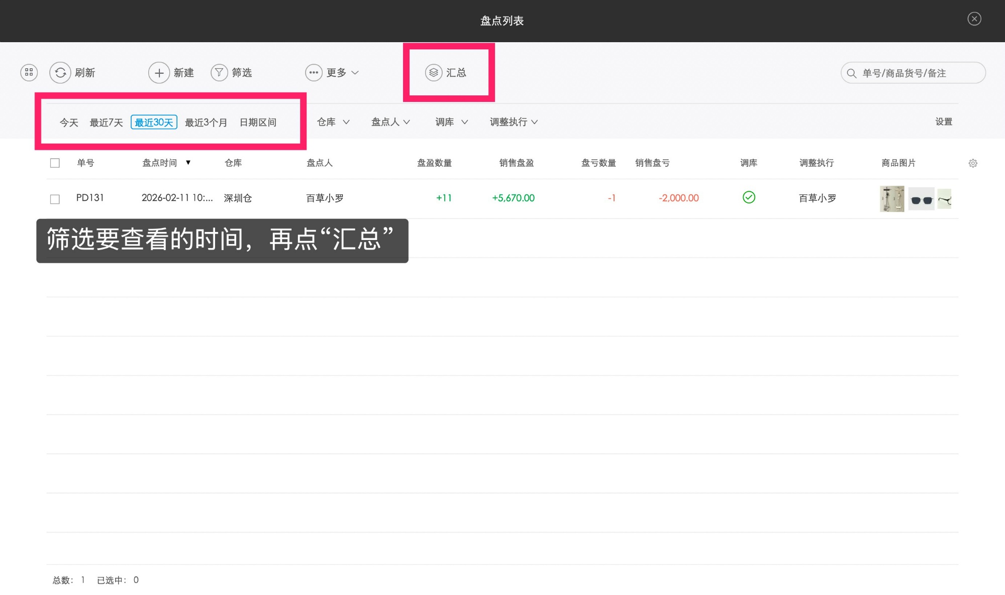This screenshot has height=595, width=1005.
Task: Check the PD131 row checkbox
Action: tap(55, 199)
